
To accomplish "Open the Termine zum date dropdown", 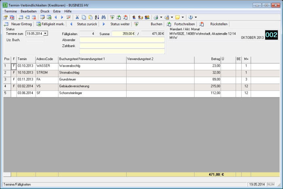I will (45, 34).
